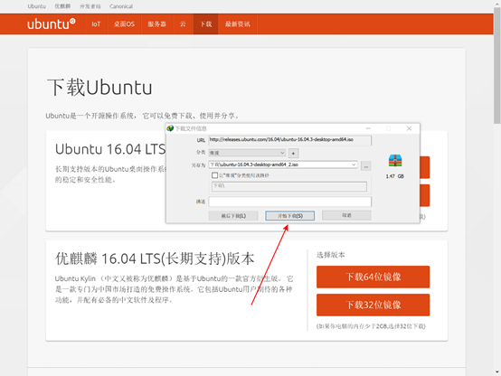This screenshot has height=376, width=501.
Task: Click the 优麒麟 16.04 LTS(长期支持)版本 heading
Action: 155,258
